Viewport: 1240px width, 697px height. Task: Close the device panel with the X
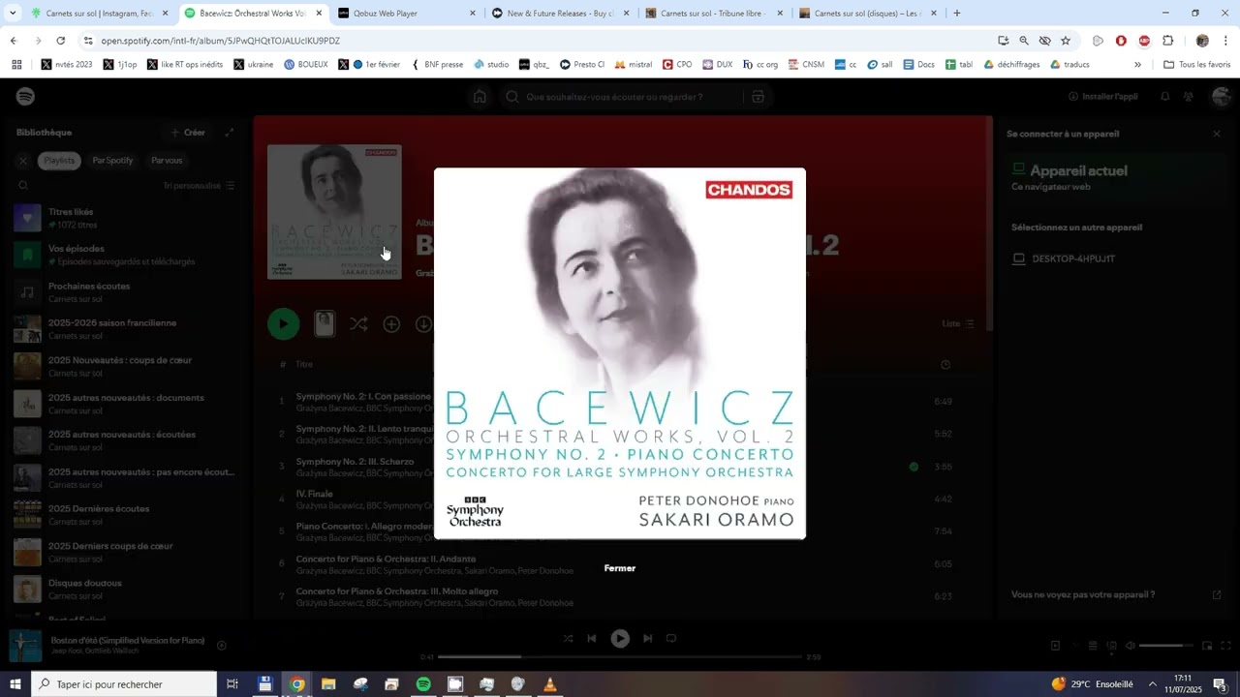(x=1217, y=134)
